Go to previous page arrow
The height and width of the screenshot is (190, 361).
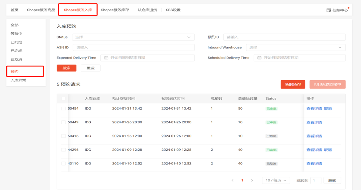(x=233, y=180)
